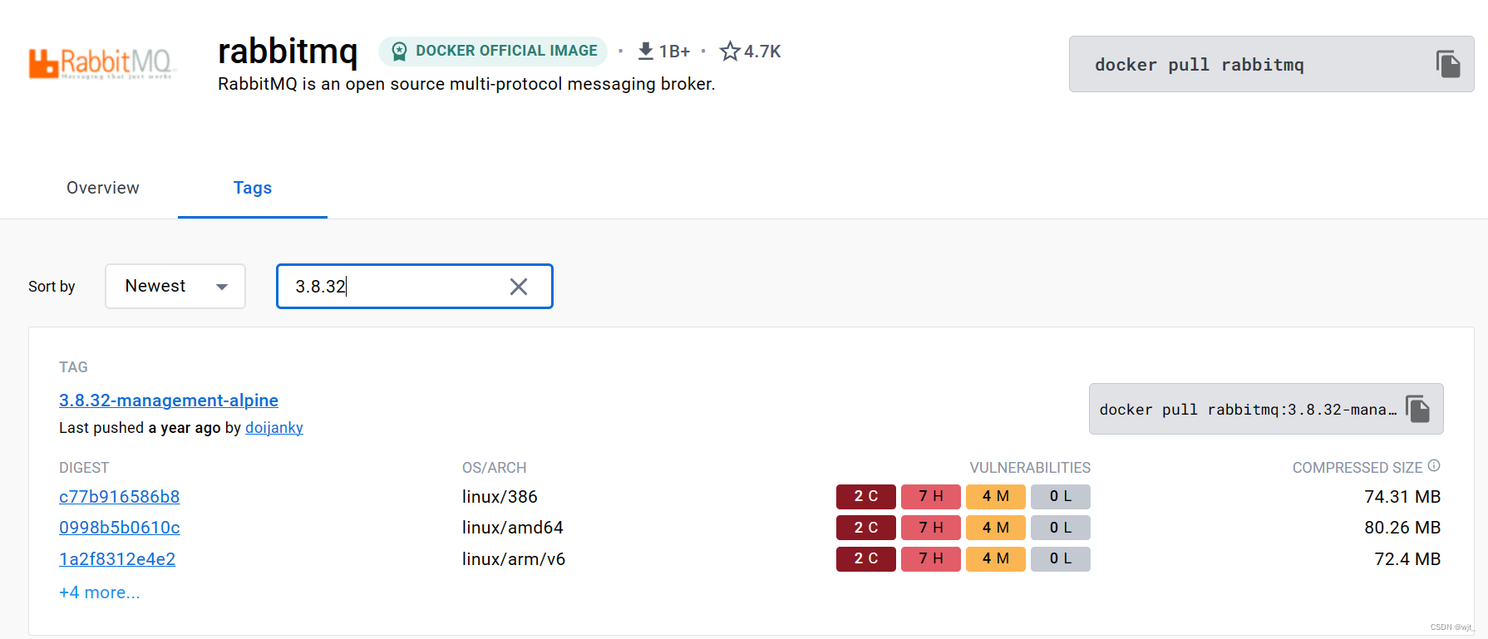Viewport: 1488px width, 639px height.
Task: Click the VULNERABILITIES column header
Action: (1030, 468)
